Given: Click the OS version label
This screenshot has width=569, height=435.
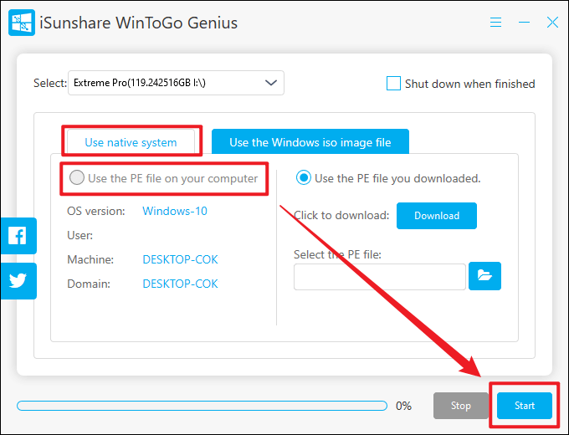Looking at the screenshot, I should click(x=96, y=211).
